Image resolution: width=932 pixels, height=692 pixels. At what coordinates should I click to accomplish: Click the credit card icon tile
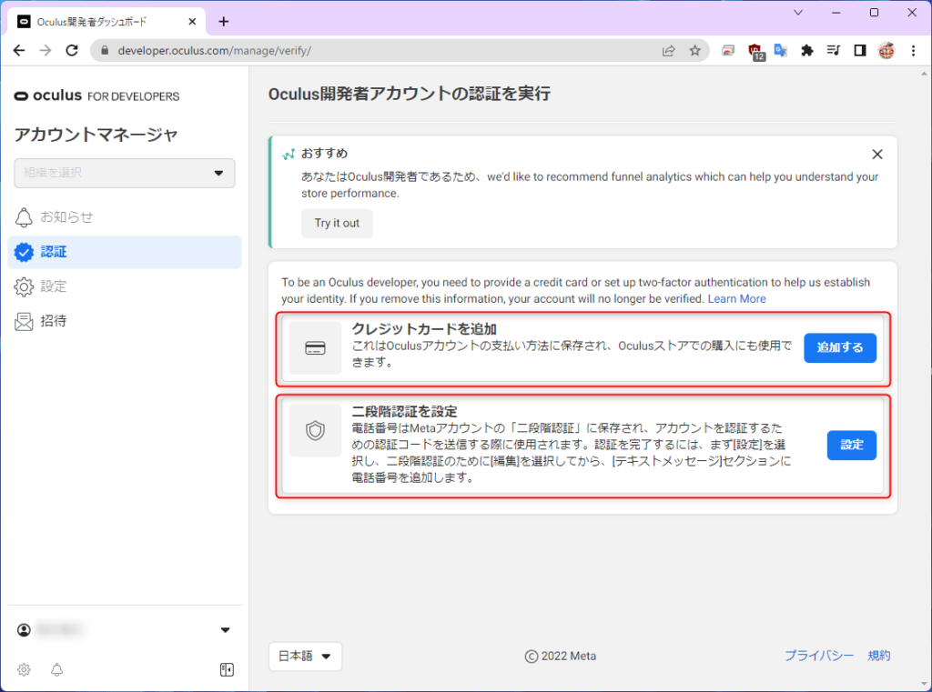(x=315, y=348)
